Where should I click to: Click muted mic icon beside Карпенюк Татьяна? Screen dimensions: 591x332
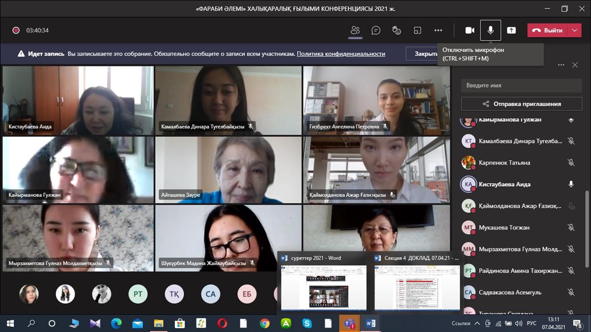tap(571, 163)
